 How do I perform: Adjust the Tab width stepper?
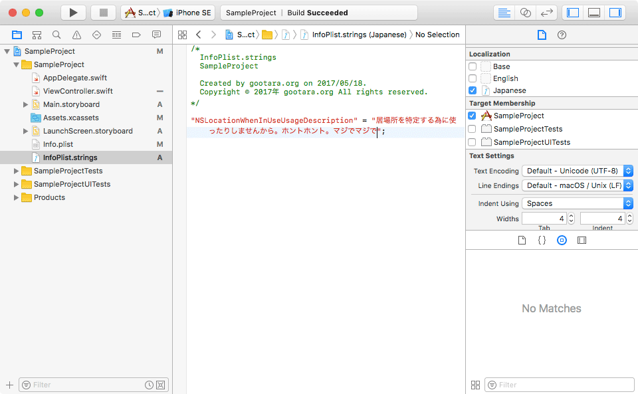(572, 219)
